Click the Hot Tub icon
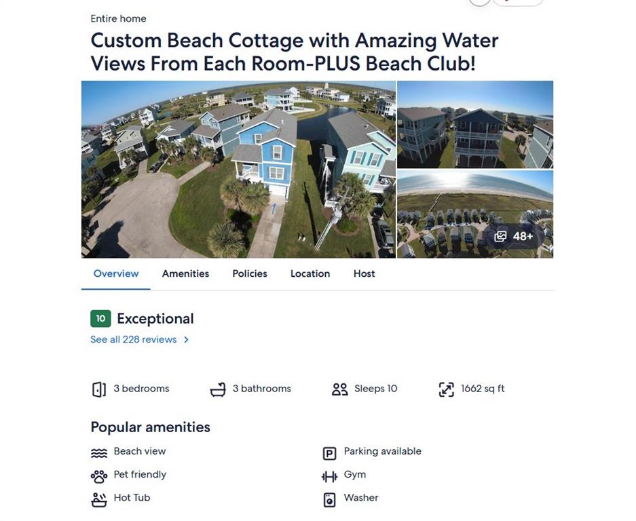This screenshot has width=636, height=521. coord(99,499)
